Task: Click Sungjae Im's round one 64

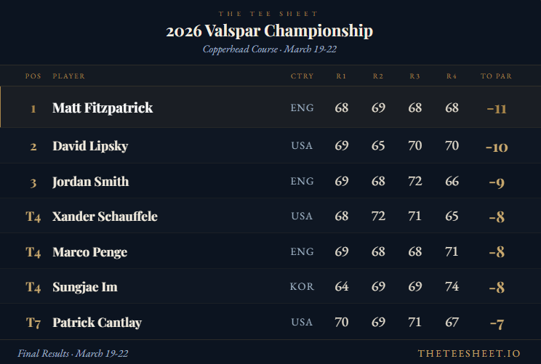Action: (x=341, y=287)
